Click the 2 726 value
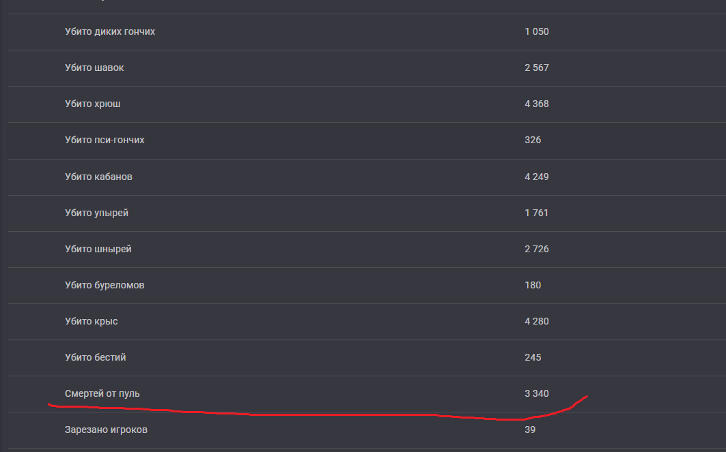This screenshot has height=452, width=726. coord(537,249)
